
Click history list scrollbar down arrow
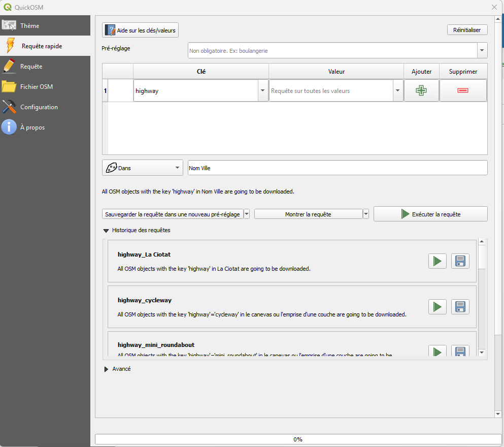[x=482, y=353]
